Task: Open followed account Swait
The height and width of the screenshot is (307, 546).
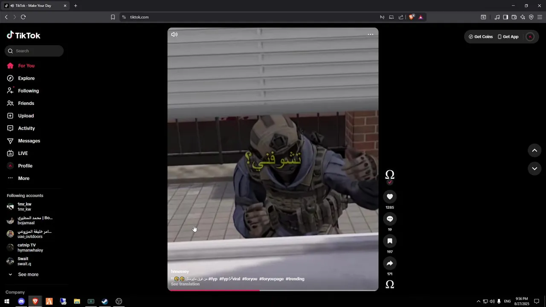Action: click(23, 261)
